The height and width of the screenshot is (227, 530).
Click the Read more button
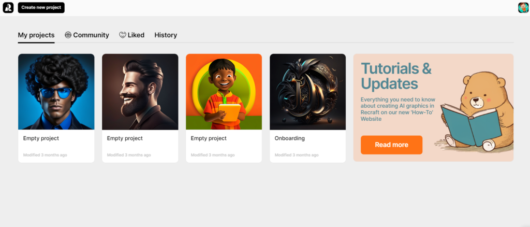coord(391,145)
